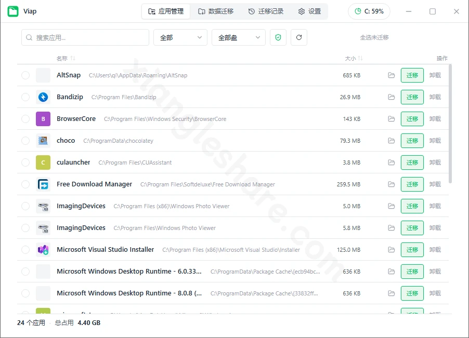Click 迁移 button for Bandizip
The image size is (469, 338).
click(x=412, y=97)
